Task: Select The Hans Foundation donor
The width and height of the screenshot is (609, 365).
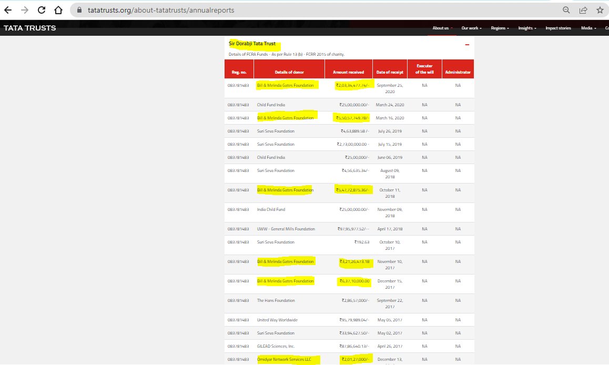Action: point(276,300)
